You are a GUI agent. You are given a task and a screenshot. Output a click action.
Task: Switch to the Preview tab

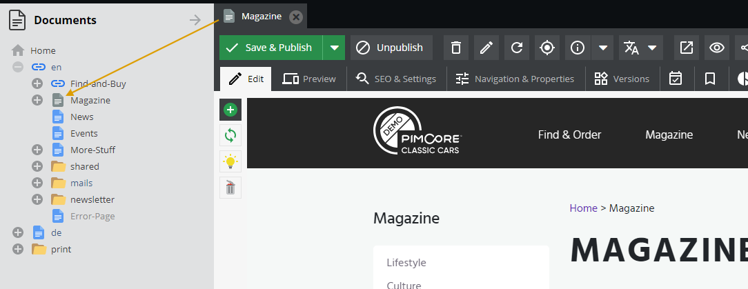click(309, 79)
